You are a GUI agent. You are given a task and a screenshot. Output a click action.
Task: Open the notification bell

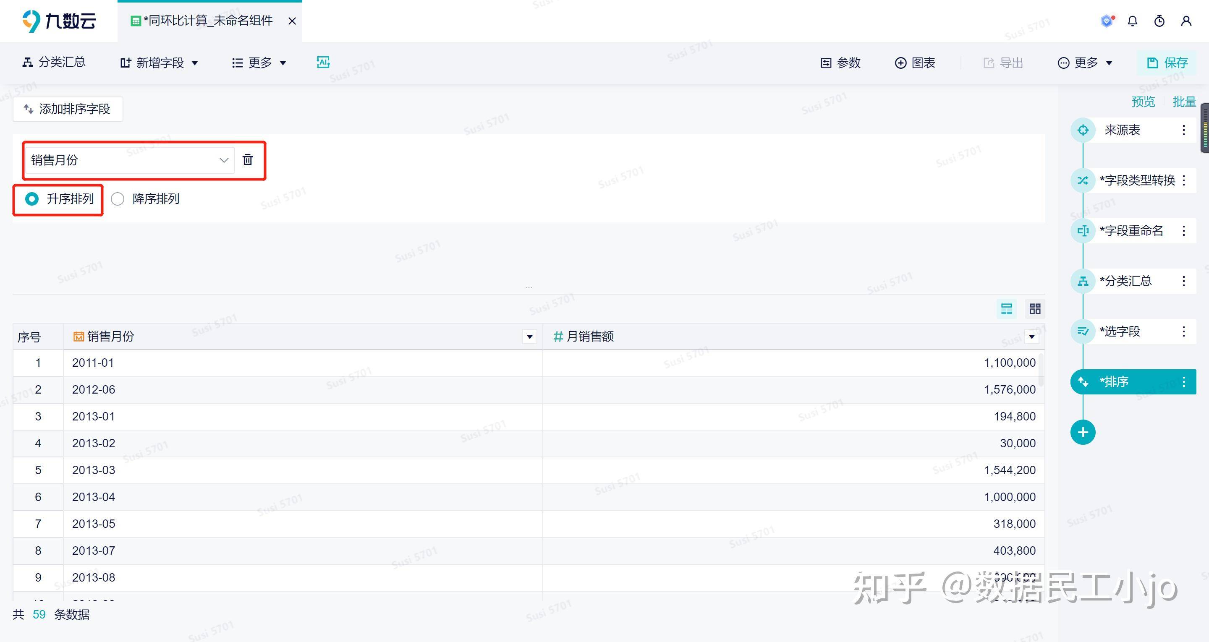click(x=1133, y=21)
